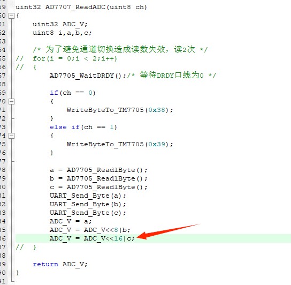Click the UART_Send_Byte(b) call

(x=88, y=204)
